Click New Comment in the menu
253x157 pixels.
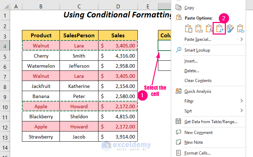[198, 132]
